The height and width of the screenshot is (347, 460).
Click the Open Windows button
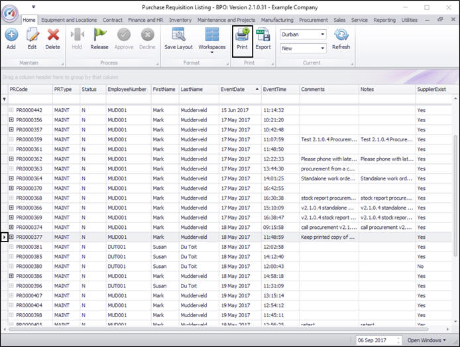coord(427,340)
